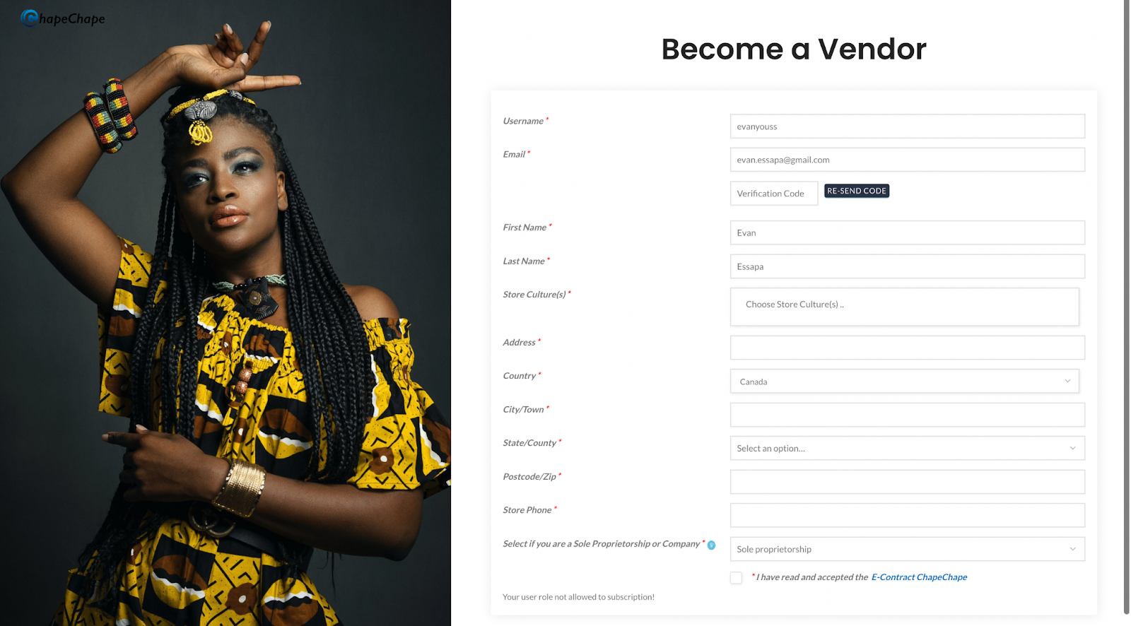Expand the State/County select an option dropdown

pos(907,448)
